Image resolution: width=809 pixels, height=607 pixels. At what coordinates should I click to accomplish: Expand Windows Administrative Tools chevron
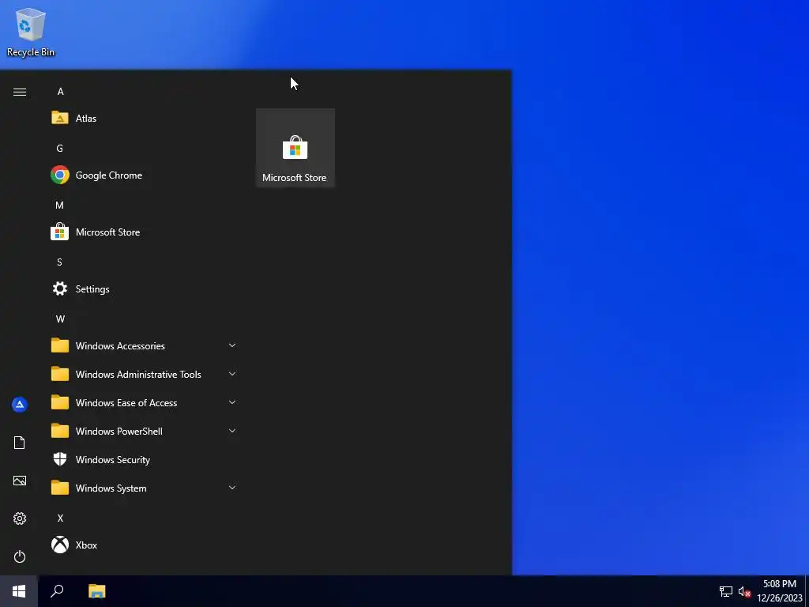click(x=232, y=374)
